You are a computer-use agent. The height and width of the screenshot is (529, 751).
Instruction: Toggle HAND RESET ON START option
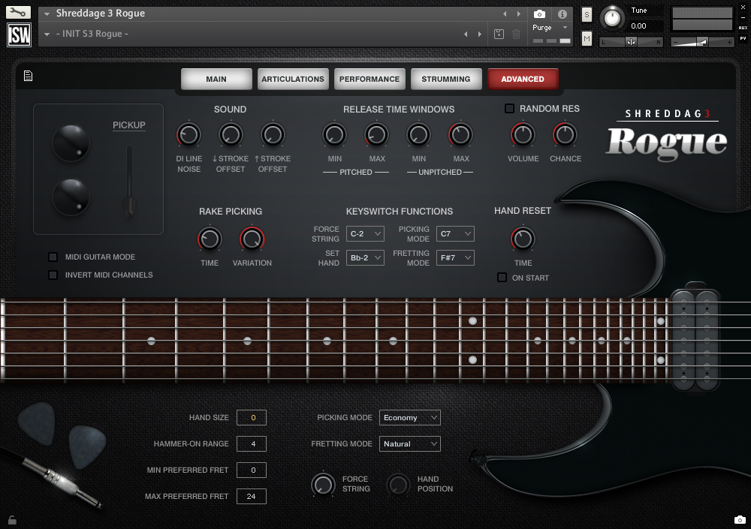point(501,277)
